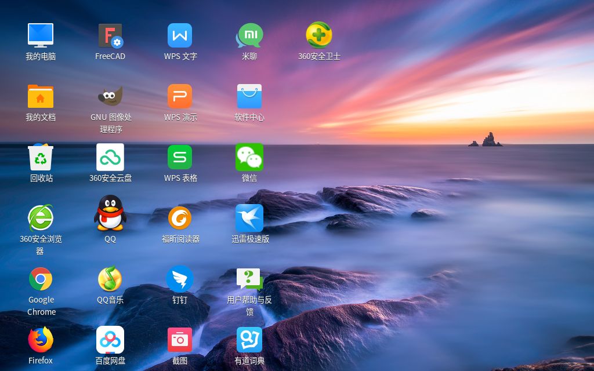
Task: Open the 我的电脑 desktop icon
Action: (x=41, y=35)
